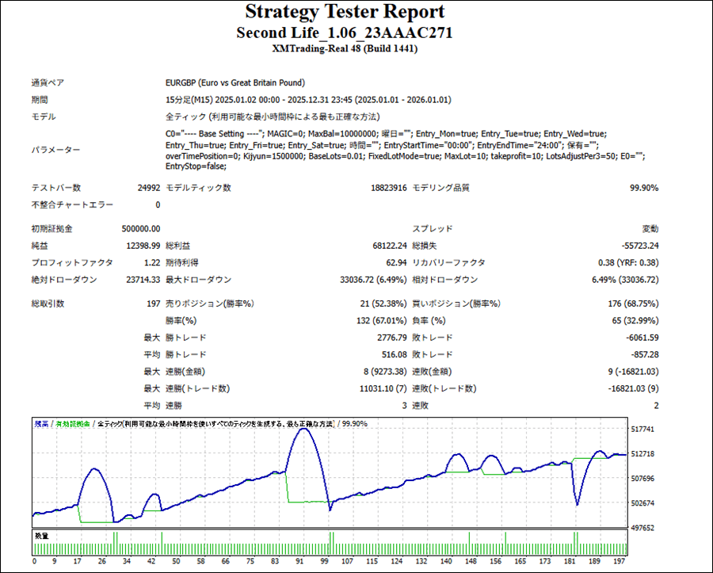Click the net profit value 12398.99
Viewport: 713px width, 573px height.
(143, 246)
